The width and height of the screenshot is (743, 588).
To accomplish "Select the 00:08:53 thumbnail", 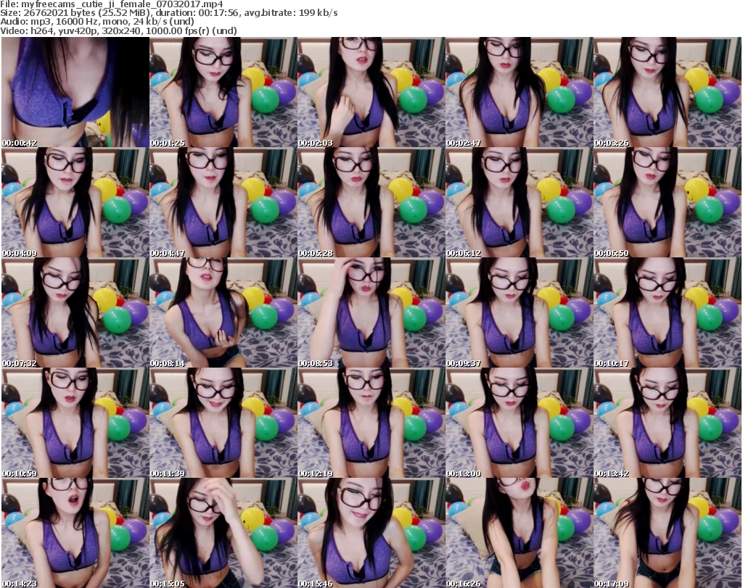I will [371, 313].
